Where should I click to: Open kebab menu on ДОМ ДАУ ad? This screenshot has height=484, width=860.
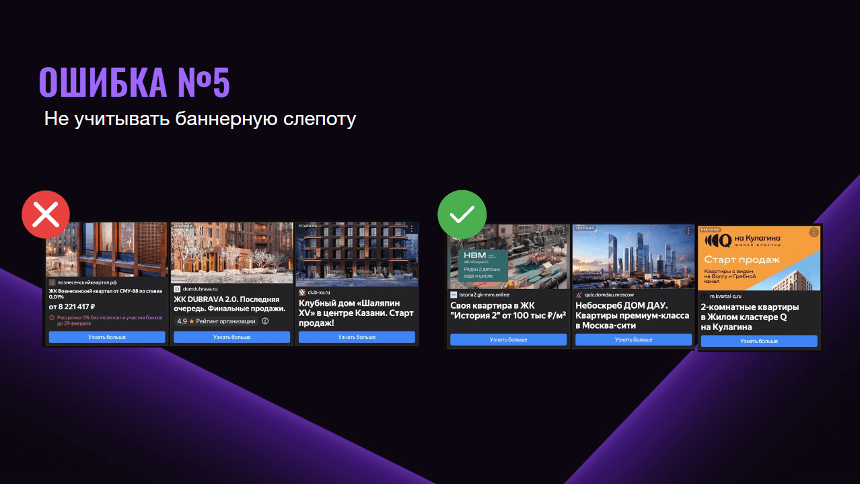click(688, 231)
